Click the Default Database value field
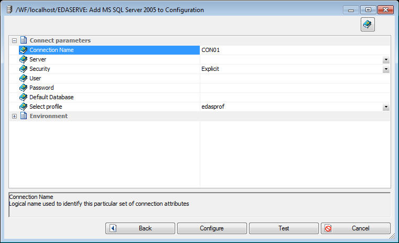 pyautogui.click(x=295, y=97)
